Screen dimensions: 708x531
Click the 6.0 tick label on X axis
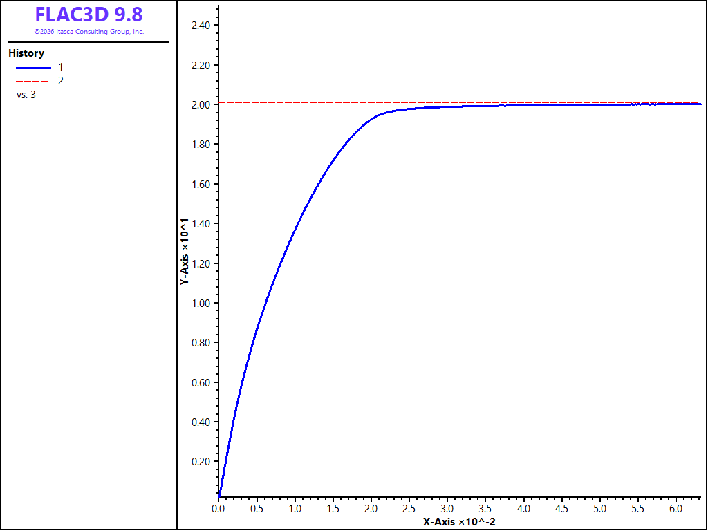676,508
